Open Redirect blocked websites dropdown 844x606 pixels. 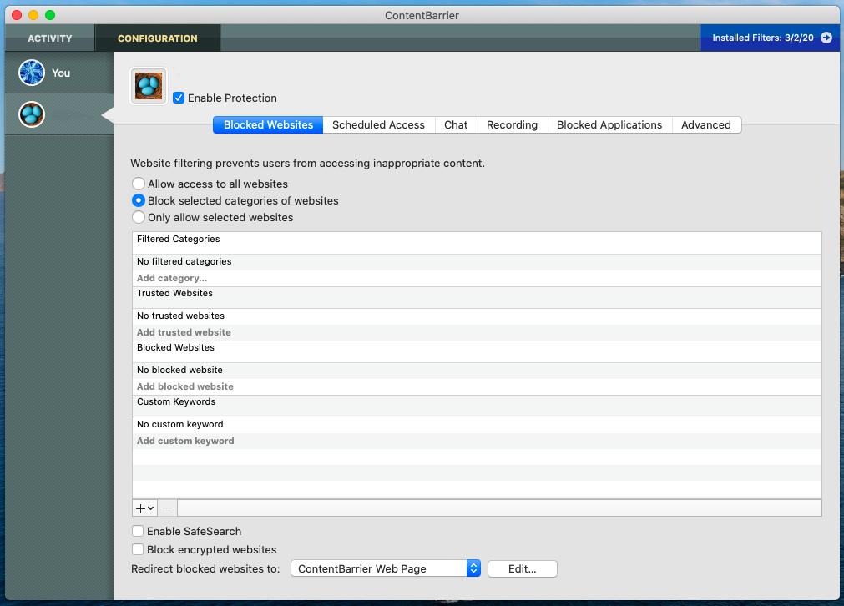click(x=386, y=568)
